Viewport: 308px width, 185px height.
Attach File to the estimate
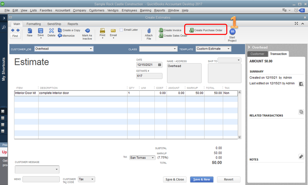coord(149,34)
